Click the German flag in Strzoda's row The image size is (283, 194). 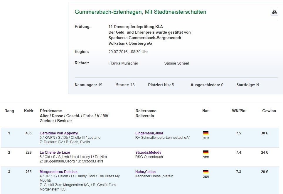click(205, 152)
